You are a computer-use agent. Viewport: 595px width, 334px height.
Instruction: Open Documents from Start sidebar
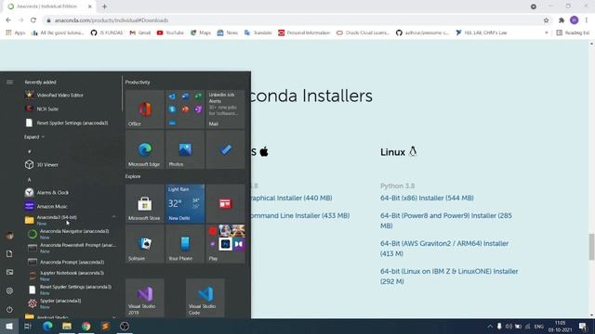pyautogui.click(x=9, y=253)
